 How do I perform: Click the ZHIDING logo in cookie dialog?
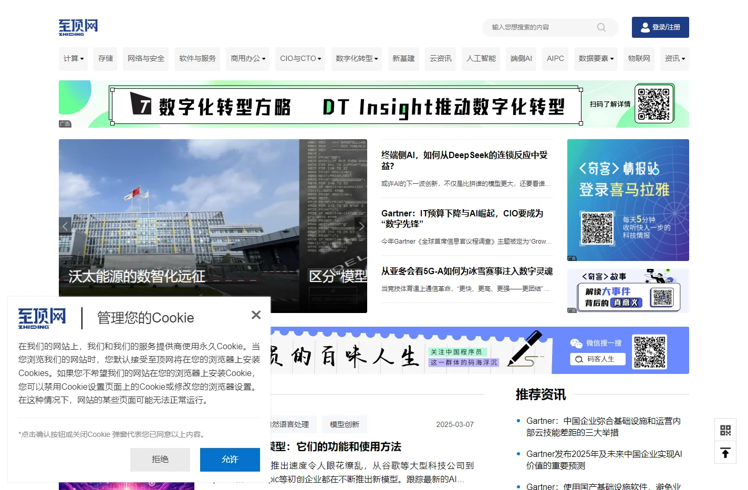pyautogui.click(x=42, y=318)
